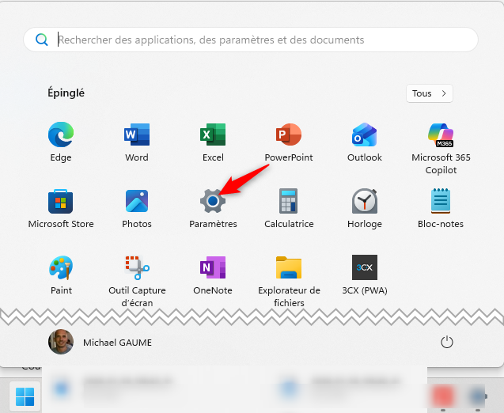Launch the Paint app
The height and width of the screenshot is (413, 504).
[x=61, y=268]
